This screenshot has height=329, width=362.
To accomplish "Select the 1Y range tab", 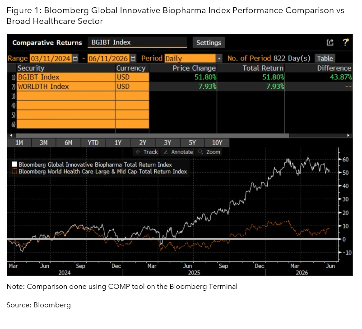I will coord(118,143).
